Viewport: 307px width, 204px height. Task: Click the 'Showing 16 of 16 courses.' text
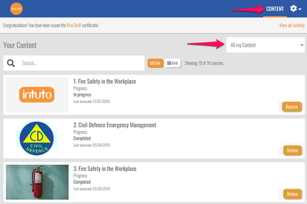[204, 63]
